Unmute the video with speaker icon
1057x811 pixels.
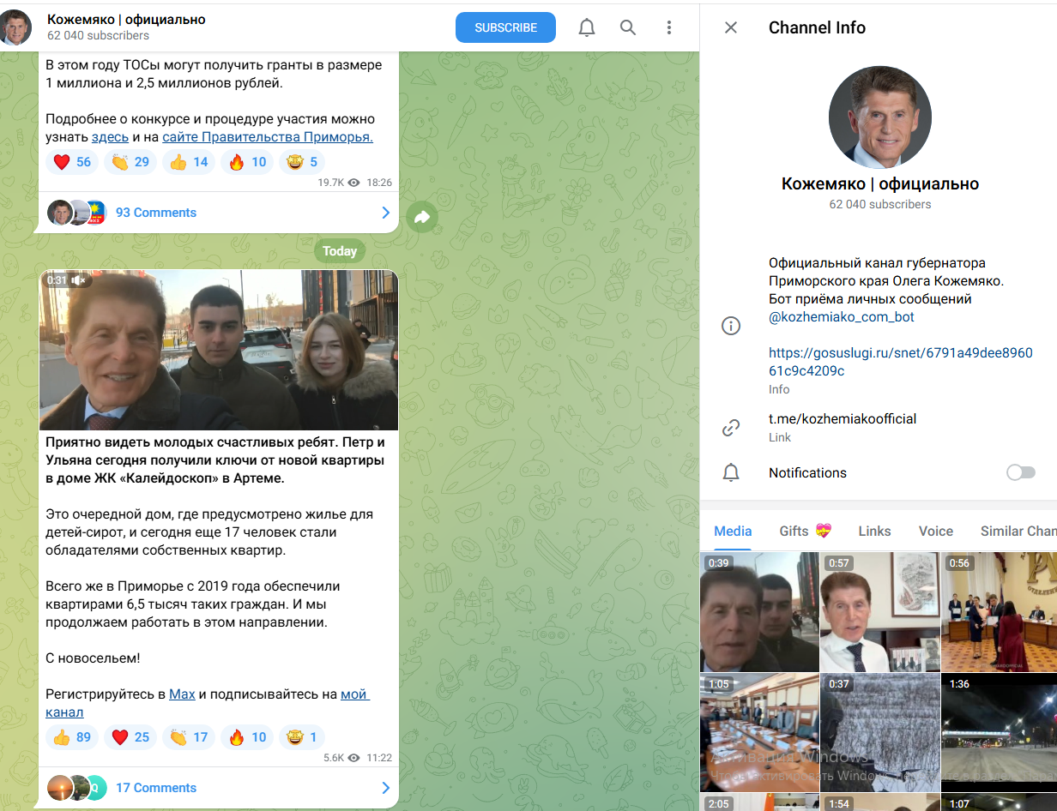pyautogui.click(x=79, y=280)
